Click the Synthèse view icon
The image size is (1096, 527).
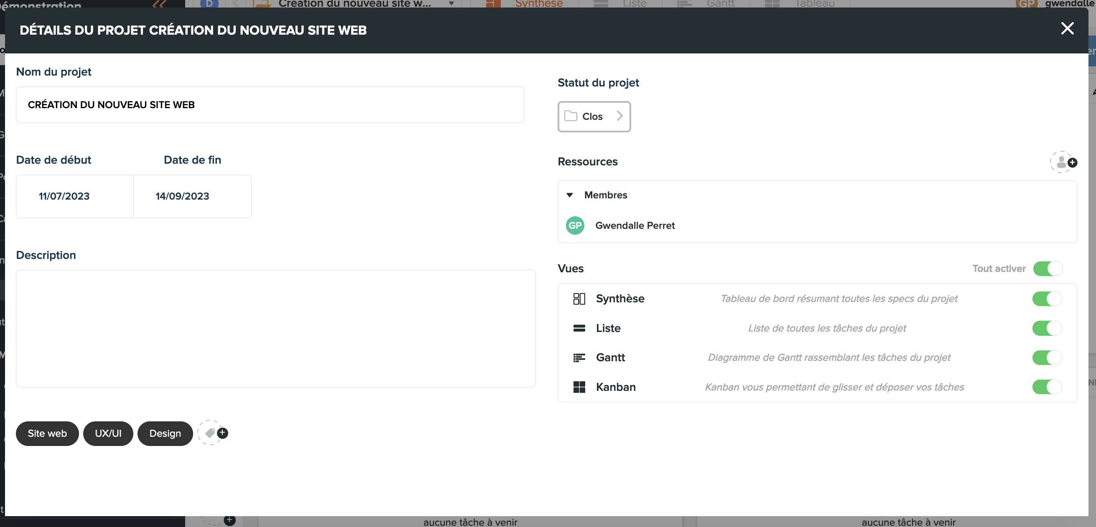point(579,299)
